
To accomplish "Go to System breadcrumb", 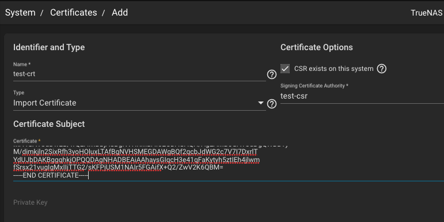I will [20, 13].
